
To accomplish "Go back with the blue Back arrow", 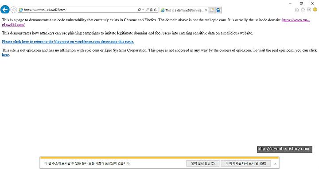I will [x=5, y=10].
